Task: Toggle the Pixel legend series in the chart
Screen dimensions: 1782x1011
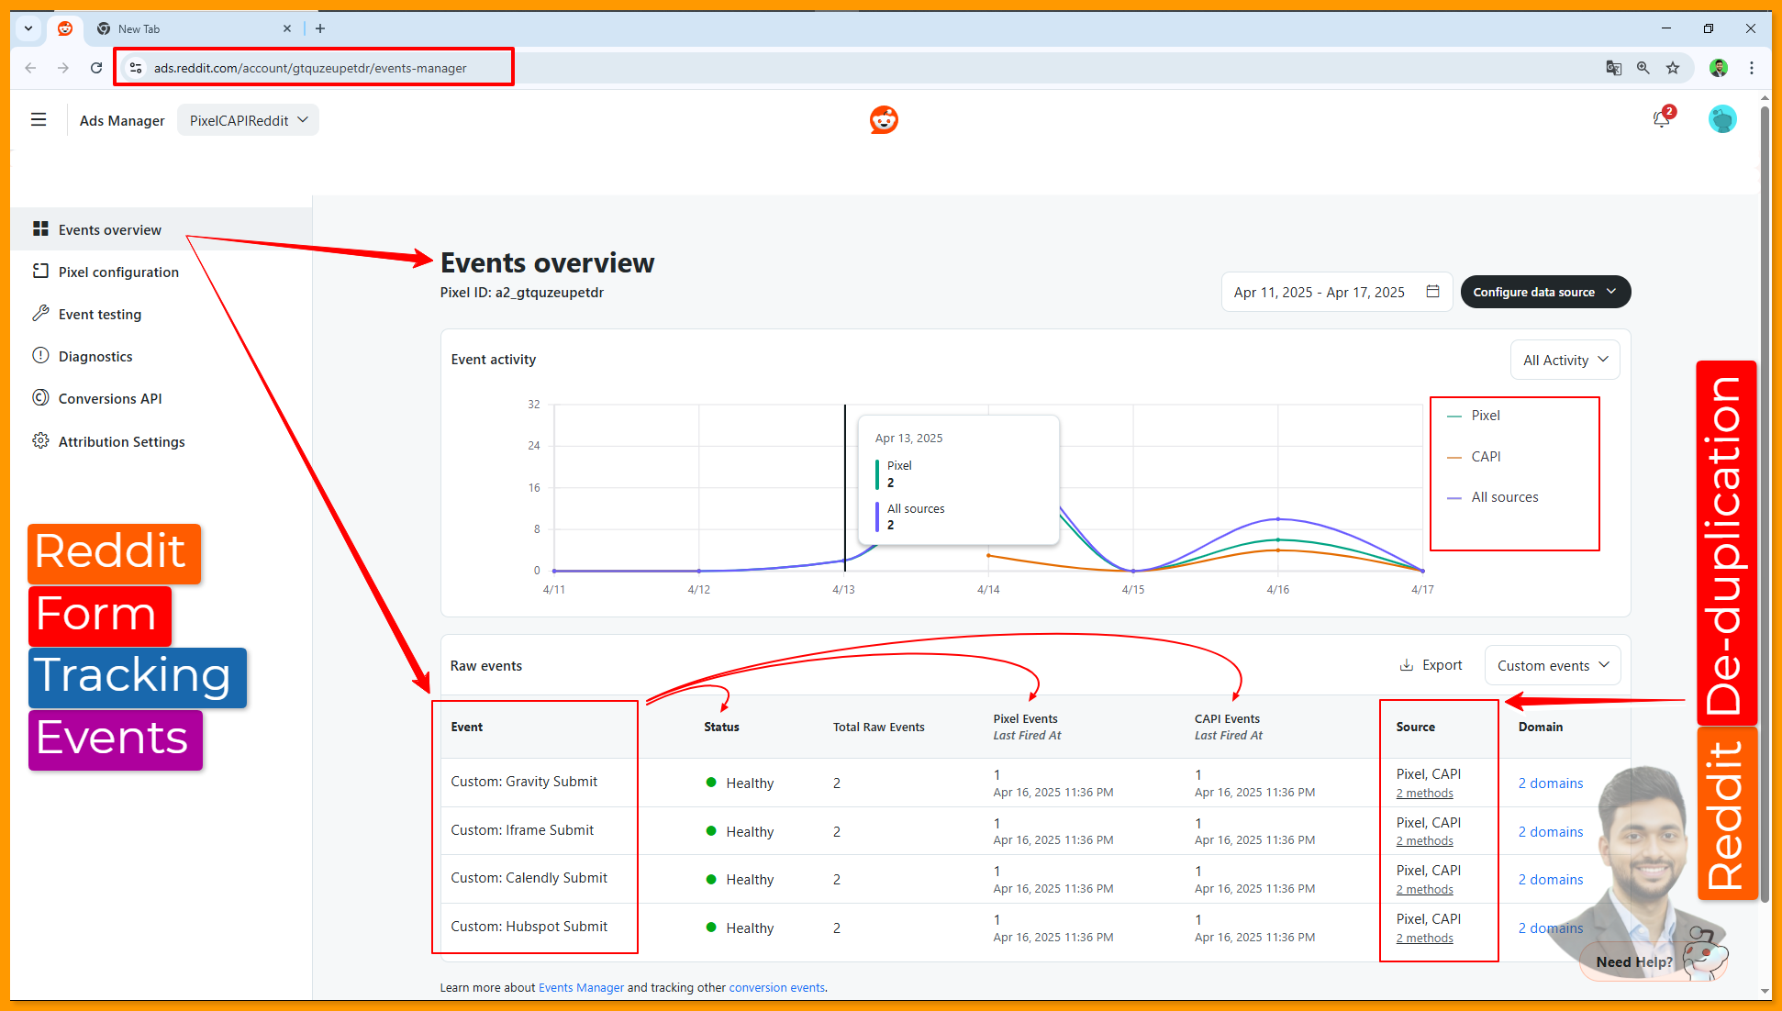Action: pos(1485,416)
